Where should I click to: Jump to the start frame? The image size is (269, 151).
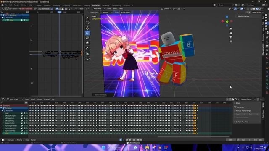pyautogui.click(x=127, y=140)
